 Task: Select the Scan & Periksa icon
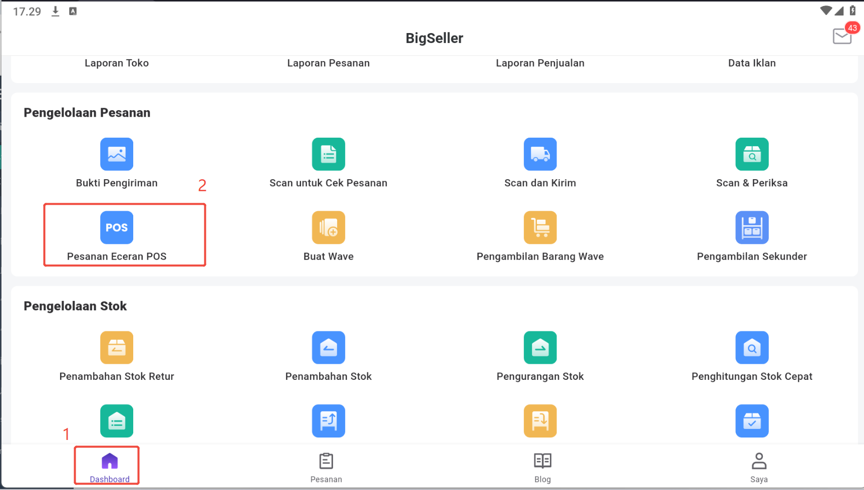pyautogui.click(x=752, y=154)
